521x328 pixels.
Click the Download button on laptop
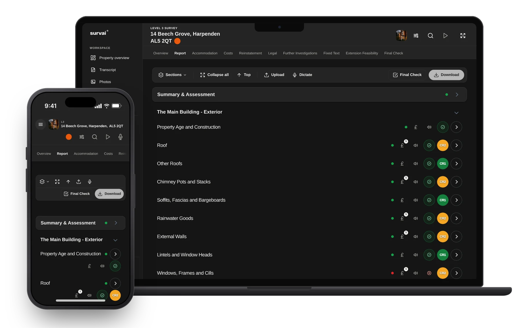point(446,75)
